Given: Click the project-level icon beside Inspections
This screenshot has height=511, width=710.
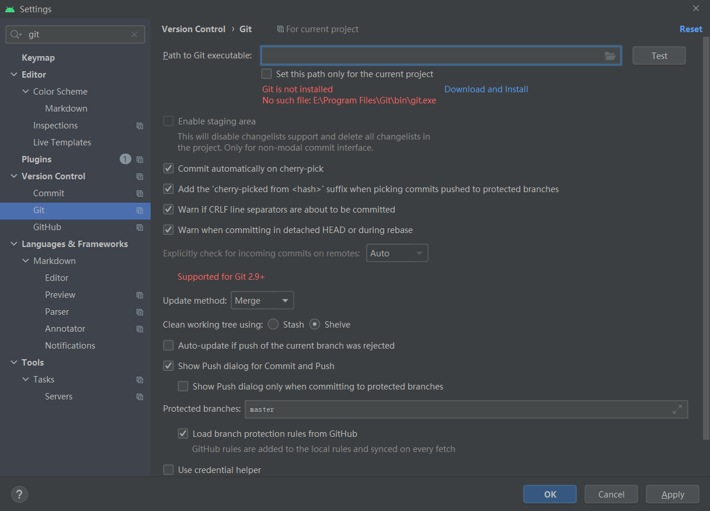Looking at the screenshot, I should [x=140, y=126].
